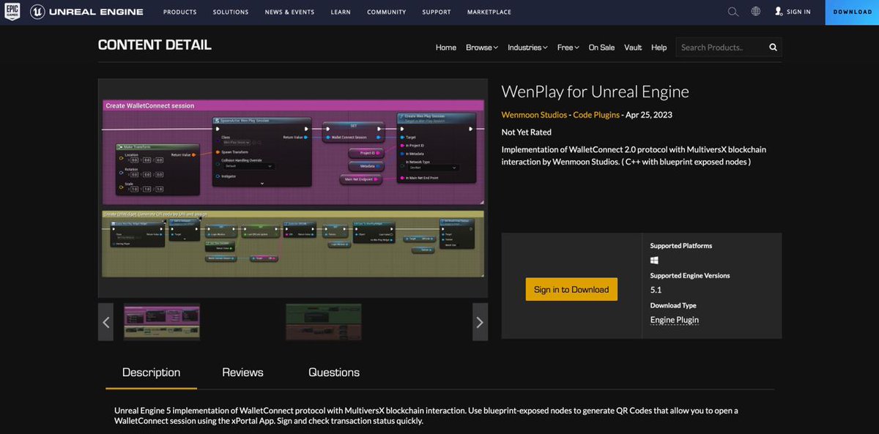Select the first purple blueprint thumbnail
Image resolution: width=879 pixels, height=434 pixels.
click(161, 322)
